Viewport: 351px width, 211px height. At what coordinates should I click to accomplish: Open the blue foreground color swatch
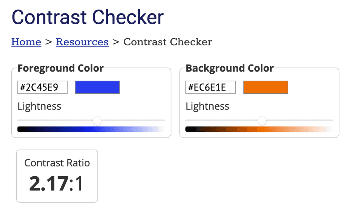point(97,88)
